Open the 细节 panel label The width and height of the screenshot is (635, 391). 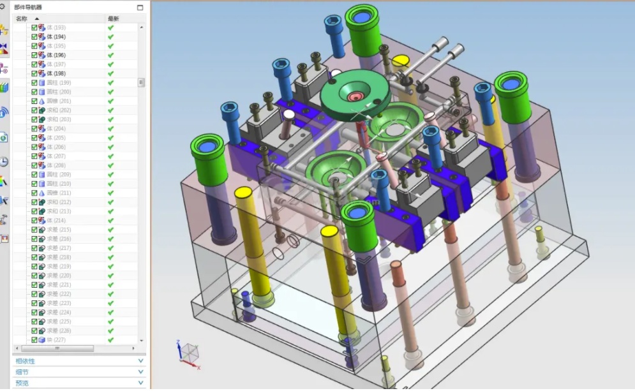[x=22, y=372]
